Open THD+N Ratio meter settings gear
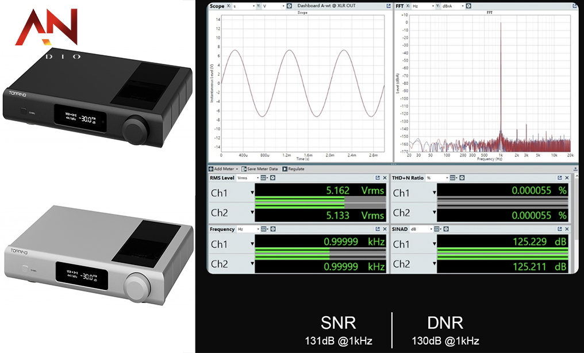Screen dimensions: 584x353 click(x=462, y=178)
